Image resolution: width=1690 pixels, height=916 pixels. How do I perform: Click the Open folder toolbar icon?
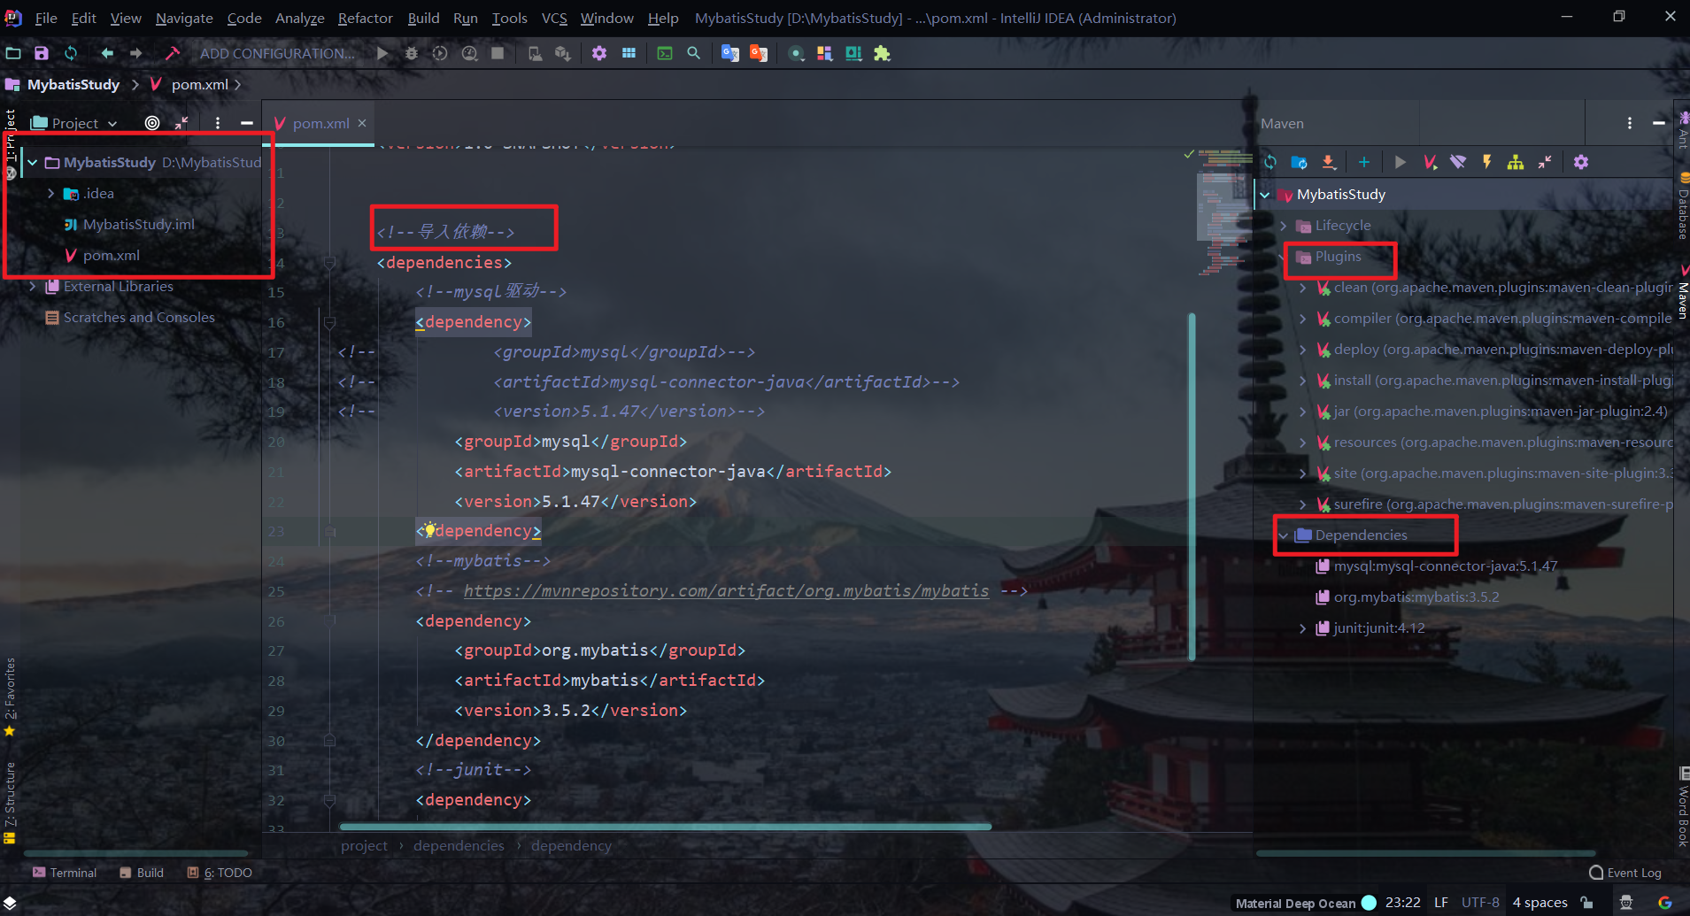point(13,53)
